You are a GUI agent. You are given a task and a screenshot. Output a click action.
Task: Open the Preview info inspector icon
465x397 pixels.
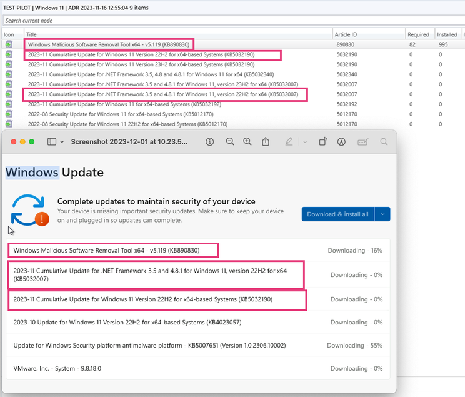tap(209, 142)
